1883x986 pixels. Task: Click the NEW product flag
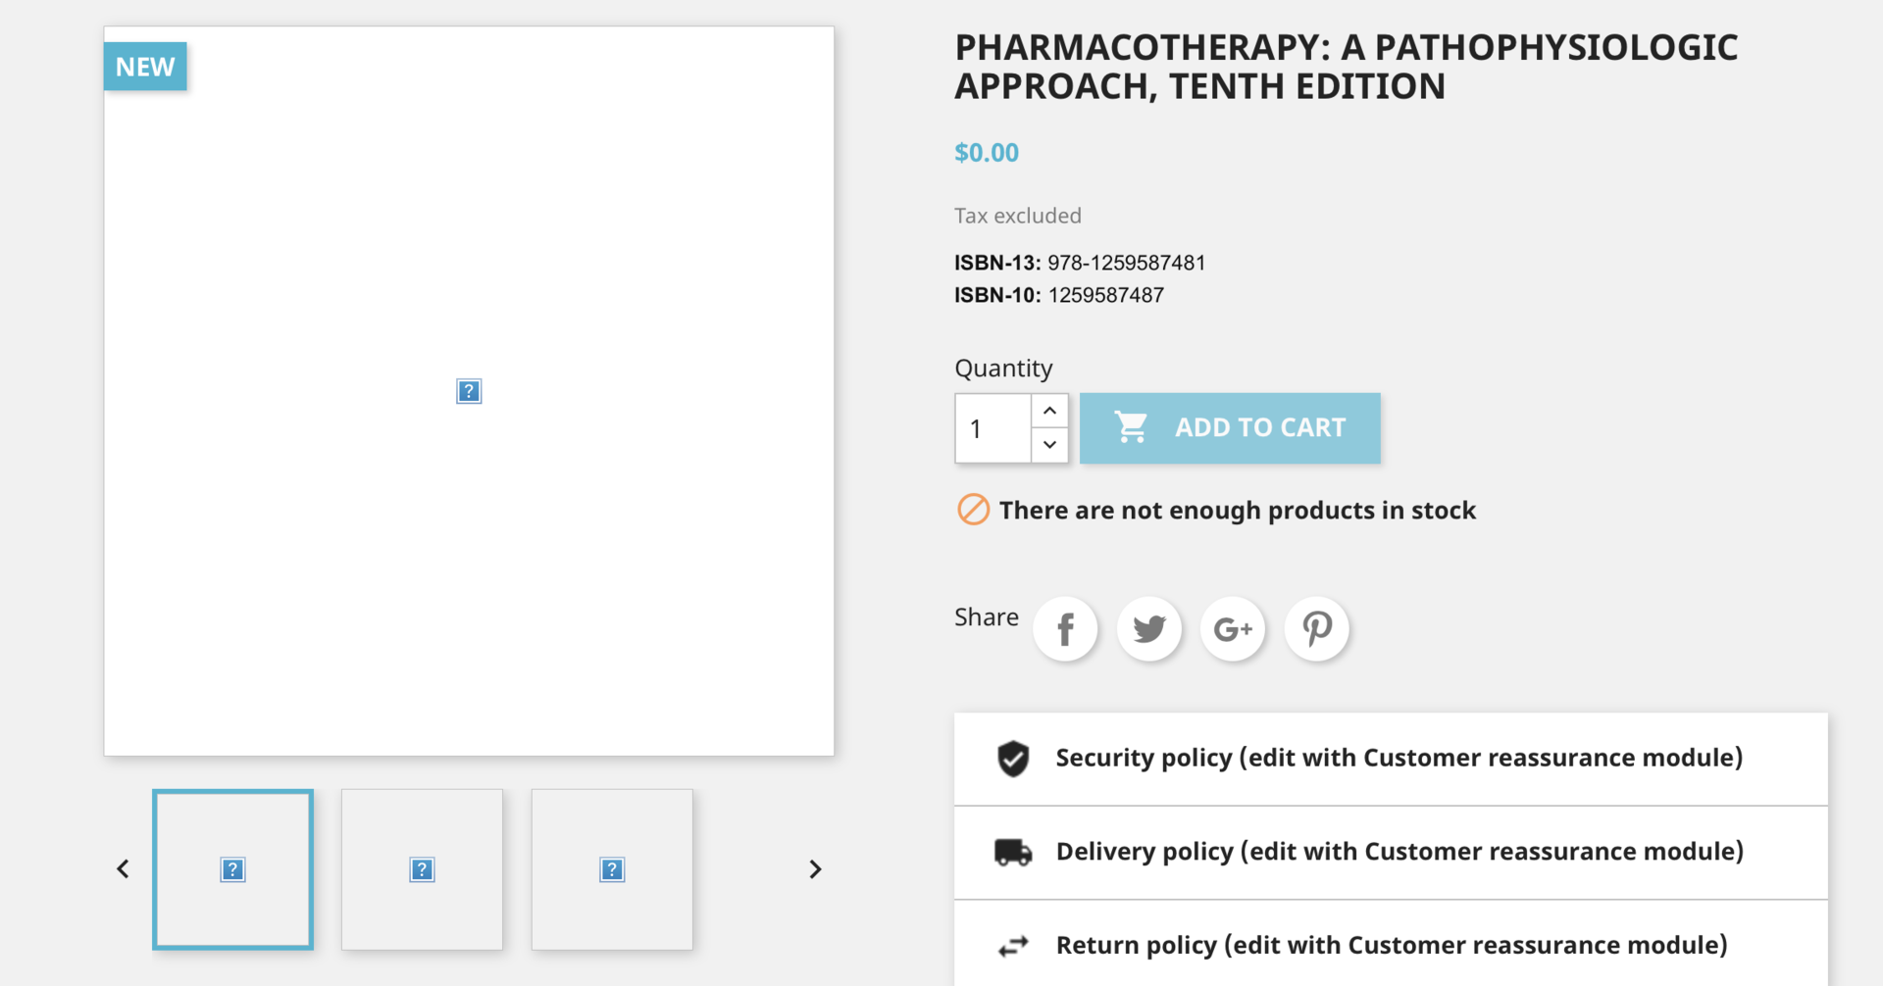pyautogui.click(x=145, y=67)
